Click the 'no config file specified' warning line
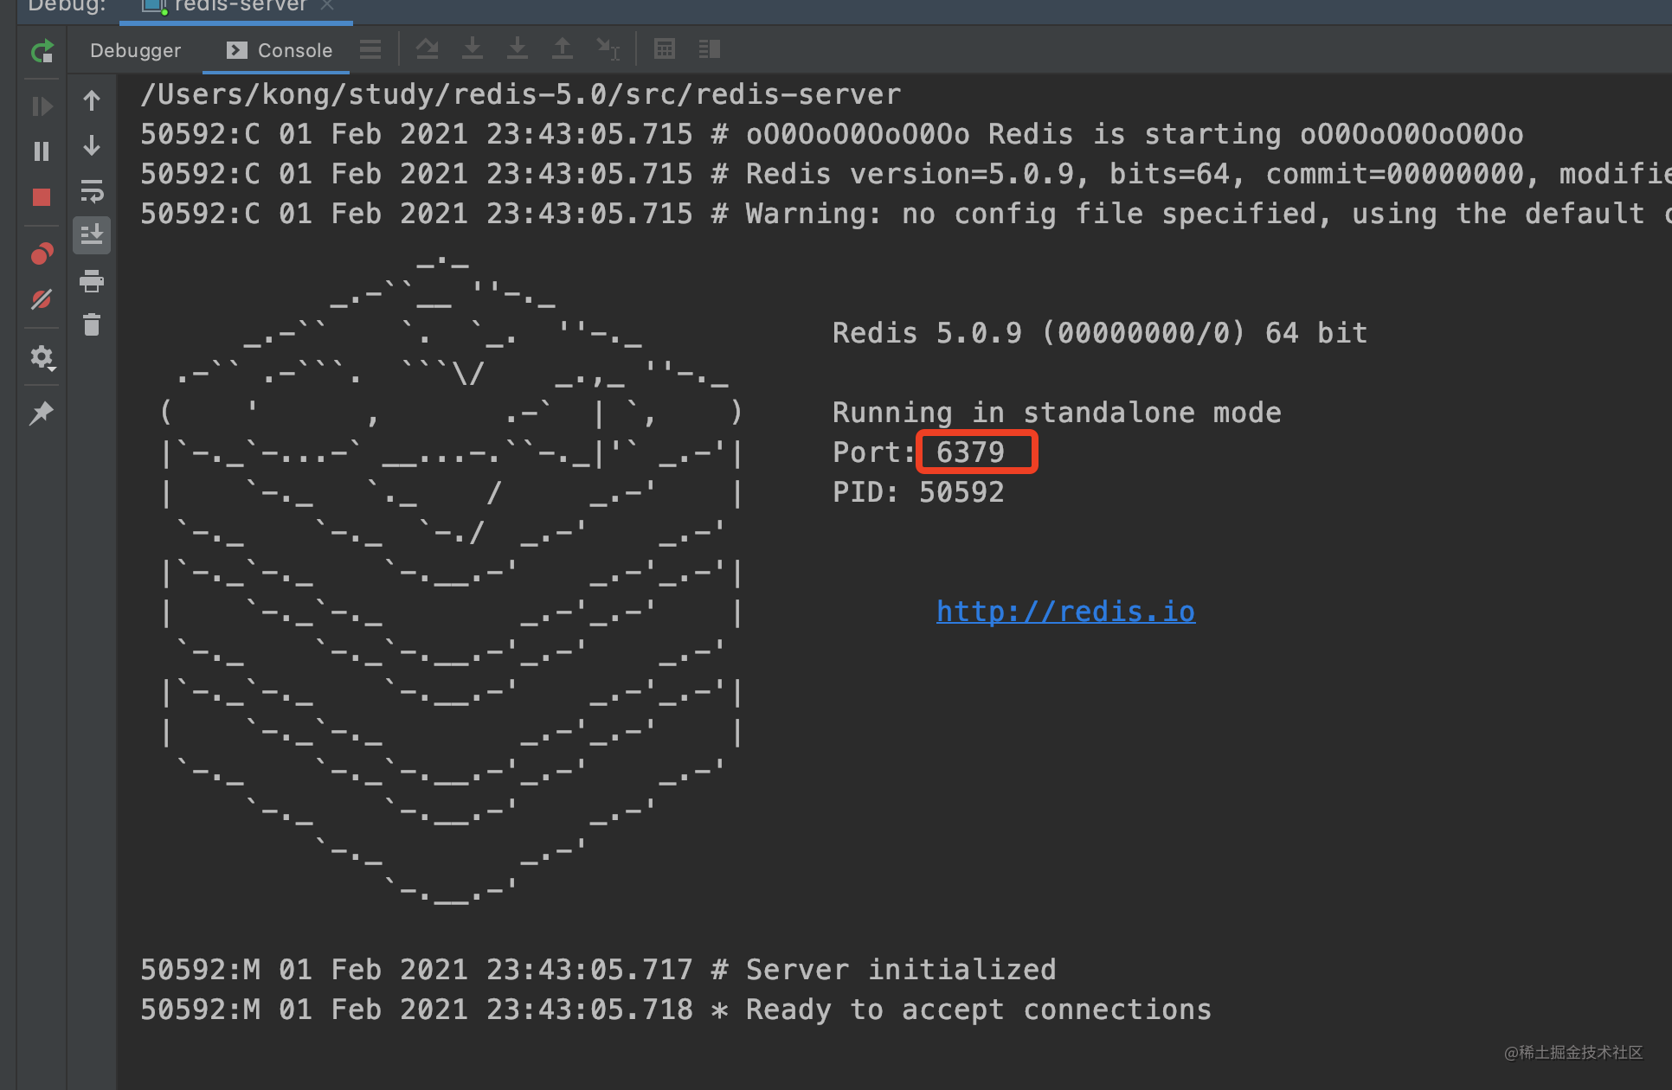Viewport: 1672px width, 1090px height. (x=906, y=214)
